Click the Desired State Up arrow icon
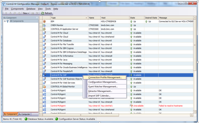Image resolution: width=199 pixels, height=123 pixels. pyautogui.click(x=146, y=22)
